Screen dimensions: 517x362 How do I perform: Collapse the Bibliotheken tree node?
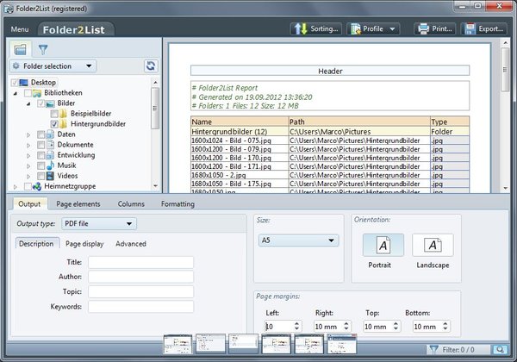click(x=16, y=93)
